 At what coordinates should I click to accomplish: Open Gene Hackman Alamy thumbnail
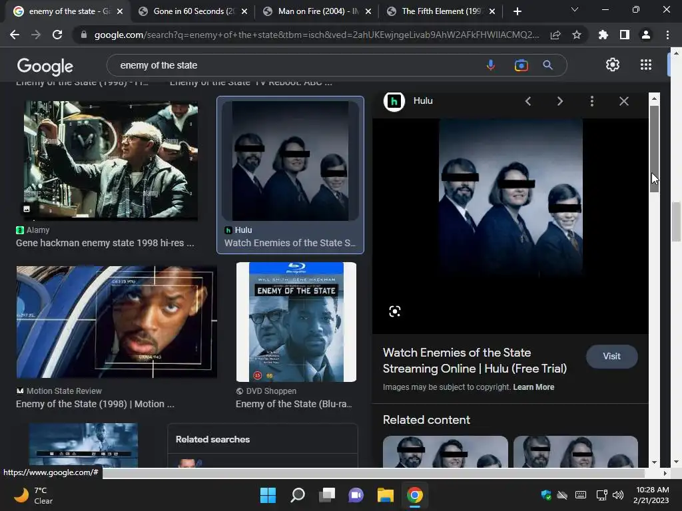click(111, 160)
